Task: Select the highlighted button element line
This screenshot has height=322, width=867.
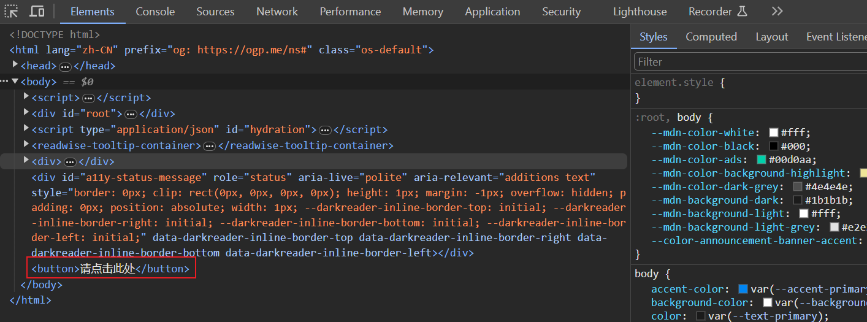Action: [111, 269]
